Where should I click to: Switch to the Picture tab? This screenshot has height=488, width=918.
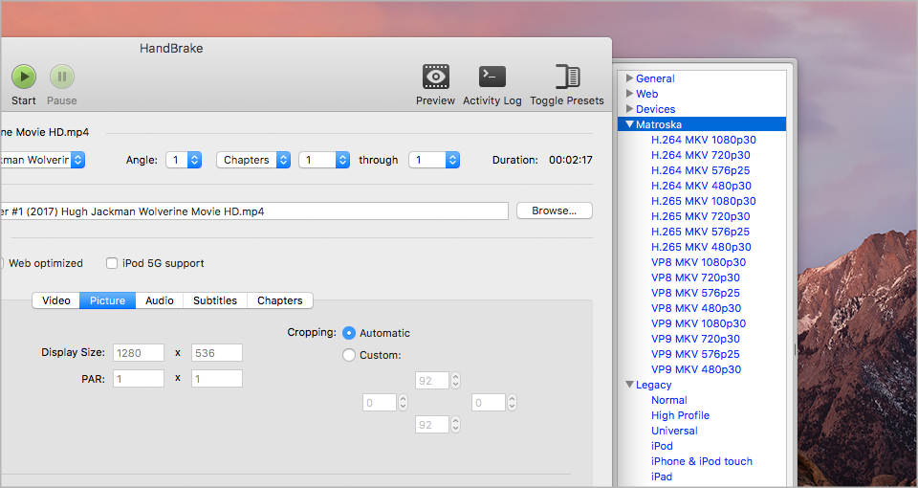pos(108,300)
